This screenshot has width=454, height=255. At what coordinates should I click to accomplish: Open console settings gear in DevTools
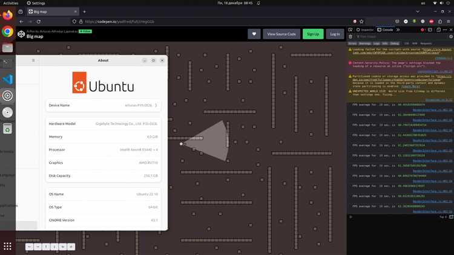pyautogui.click(x=451, y=37)
